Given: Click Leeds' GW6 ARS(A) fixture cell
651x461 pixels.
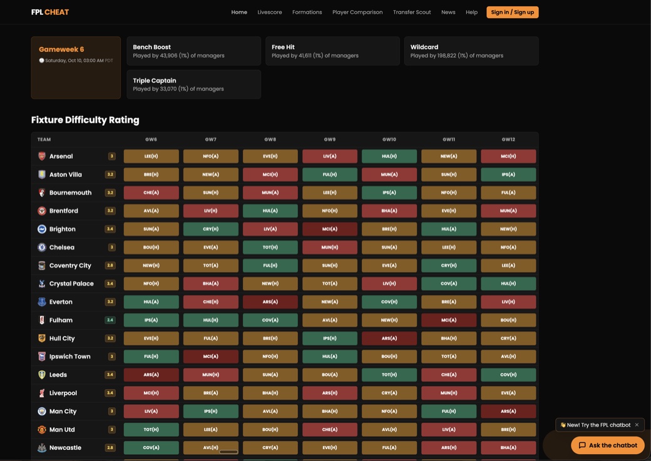Looking at the screenshot, I should (151, 375).
